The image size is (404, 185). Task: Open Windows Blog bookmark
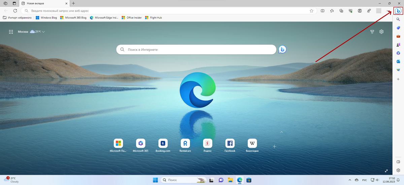[x=46, y=17]
